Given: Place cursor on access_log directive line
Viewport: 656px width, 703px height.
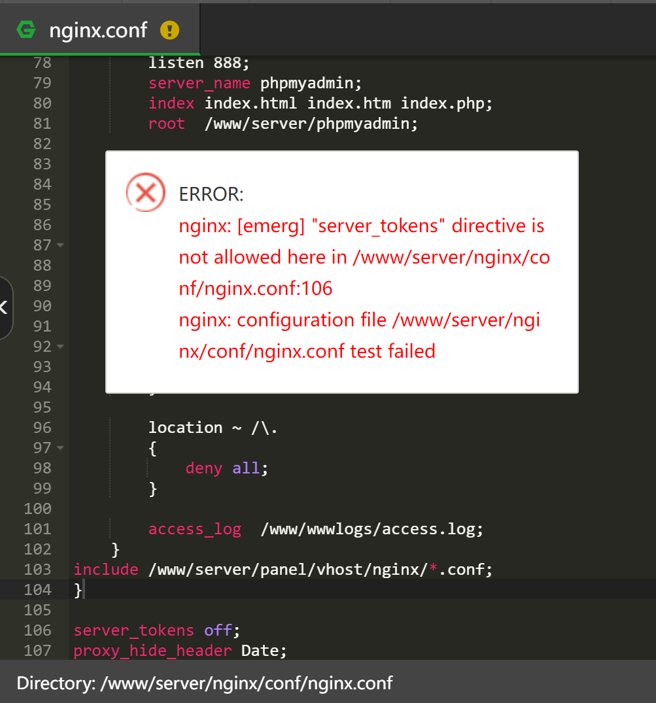Looking at the screenshot, I should coord(315,529).
